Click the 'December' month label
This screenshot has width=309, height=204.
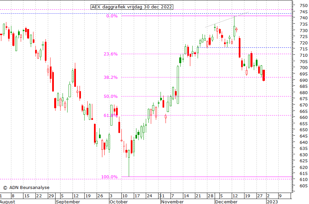(x=226, y=202)
